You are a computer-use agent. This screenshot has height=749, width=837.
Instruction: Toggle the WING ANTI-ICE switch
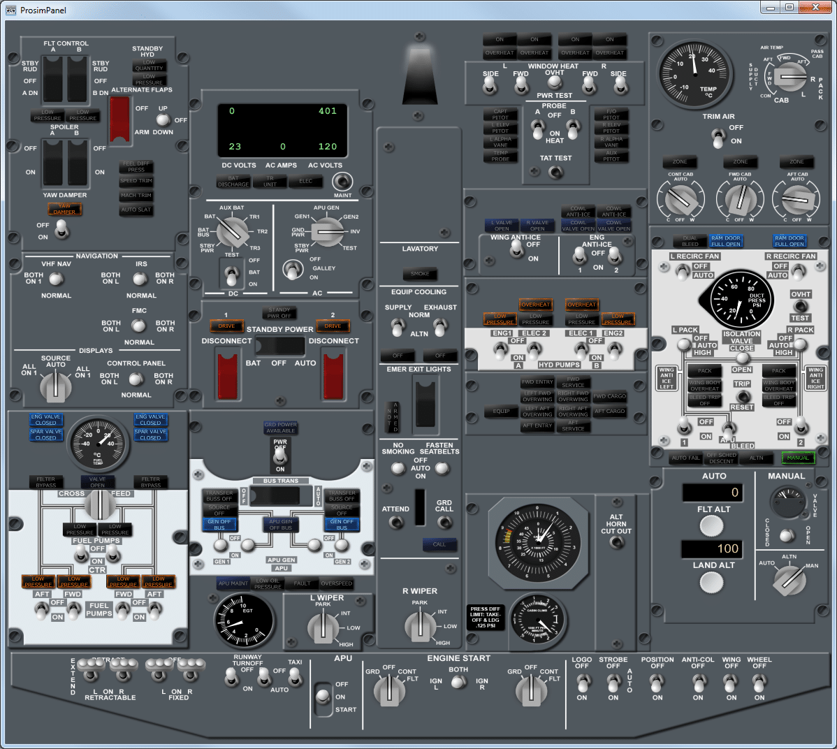[x=516, y=249]
